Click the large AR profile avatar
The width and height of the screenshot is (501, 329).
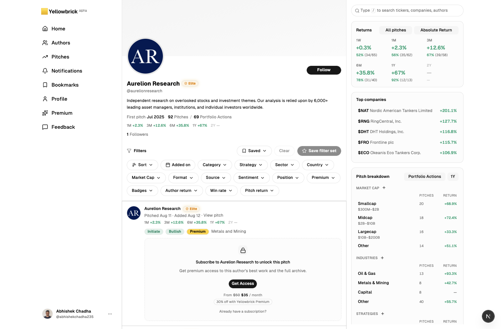tap(145, 56)
